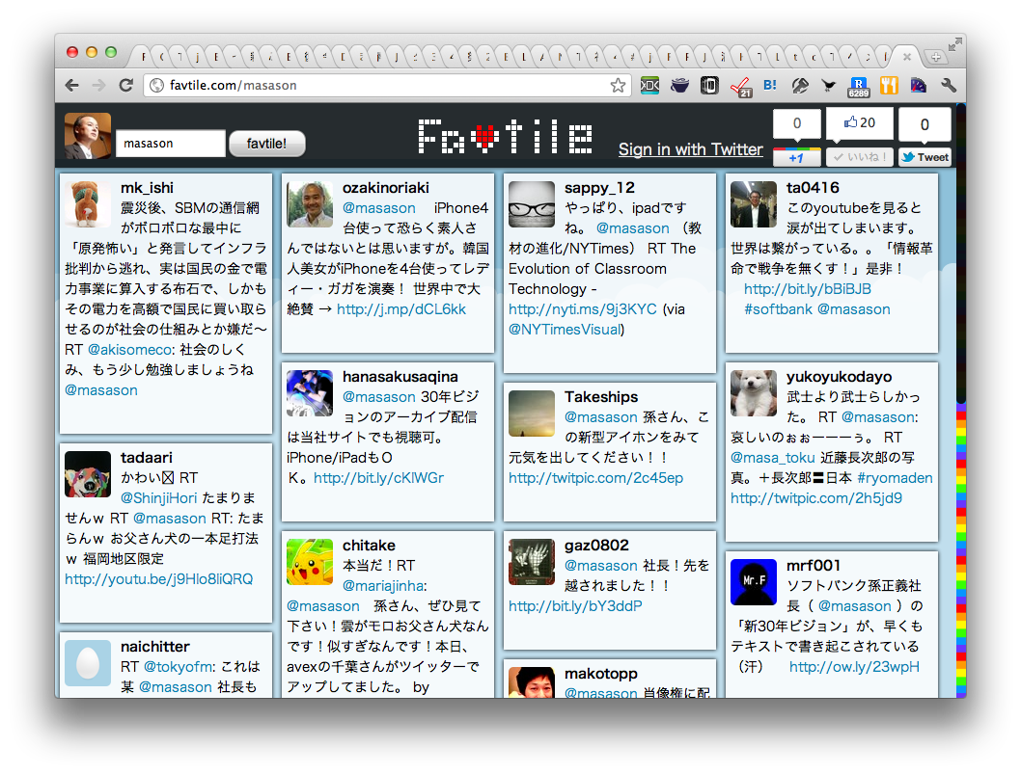Click the black phone-shaped extension icon

pyautogui.click(x=709, y=85)
